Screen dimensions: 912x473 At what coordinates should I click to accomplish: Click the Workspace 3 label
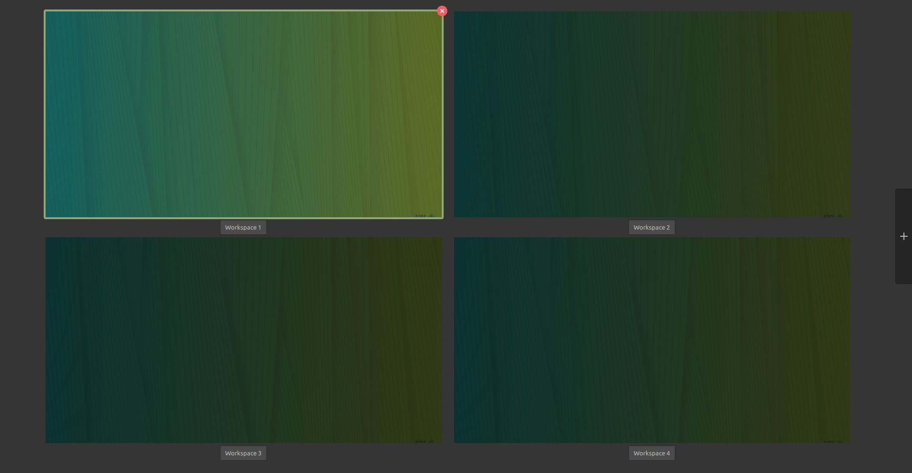243,453
